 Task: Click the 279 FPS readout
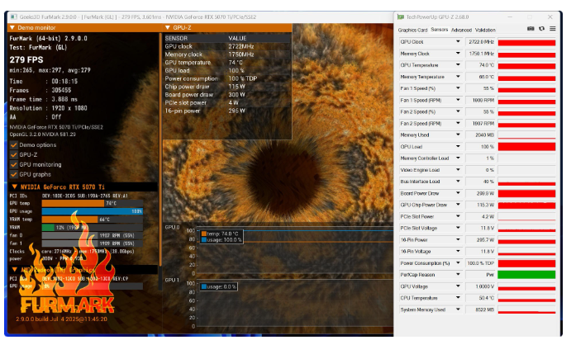point(26,59)
